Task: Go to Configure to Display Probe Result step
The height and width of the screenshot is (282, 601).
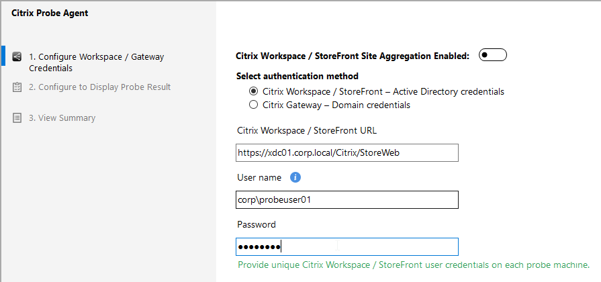Action: [99, 87]
